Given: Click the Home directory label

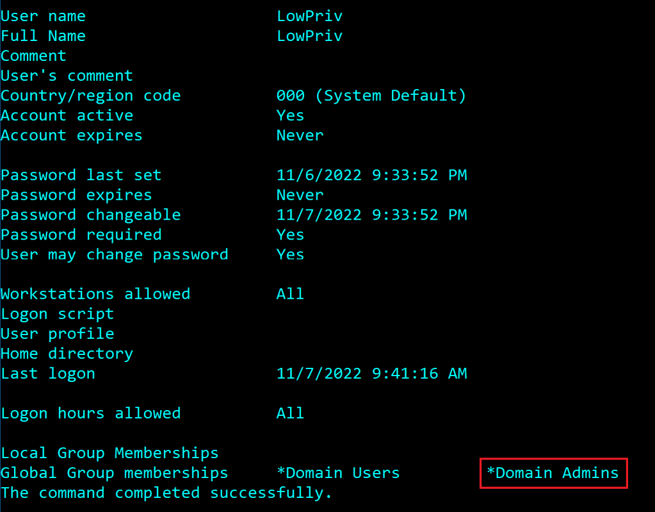Looking at the screenshot, I should (x=67, y=354).
